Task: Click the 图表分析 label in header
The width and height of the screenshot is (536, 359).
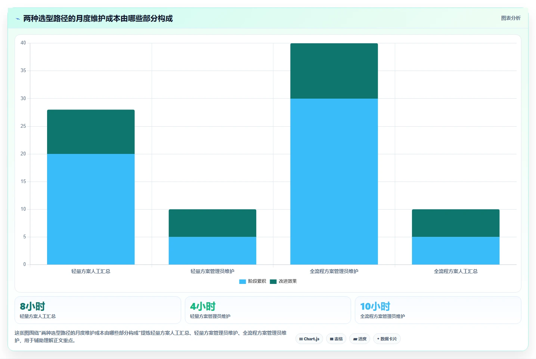Action: click(511, 18)
